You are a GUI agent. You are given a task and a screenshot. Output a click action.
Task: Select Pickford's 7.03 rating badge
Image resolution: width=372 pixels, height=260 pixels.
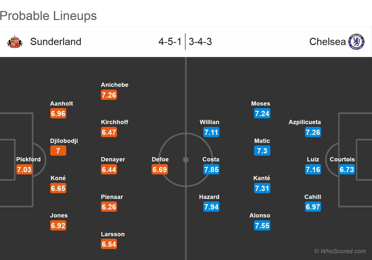24,170
